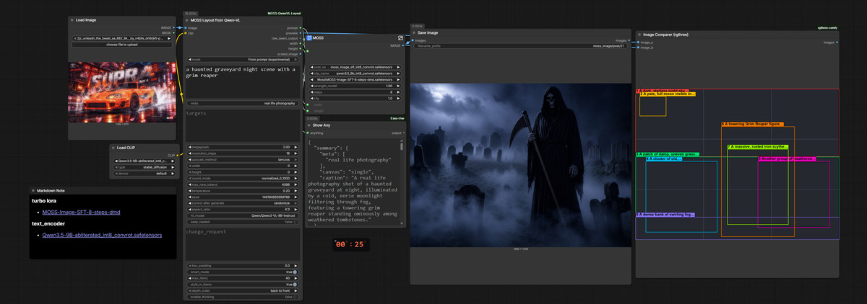Open the control after generate dropdown
Viewport: 867px width, 304px height.
[x=242, y=202]
